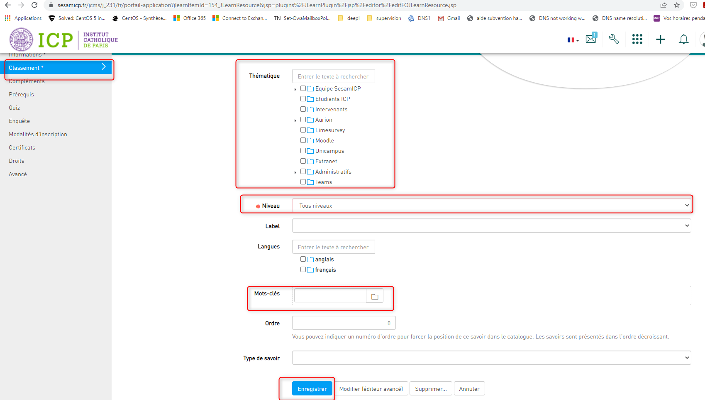The image size is (705, 400).
Task: Open the bell alerts icon
Action: pyautogui.click(x=683, y=39)
